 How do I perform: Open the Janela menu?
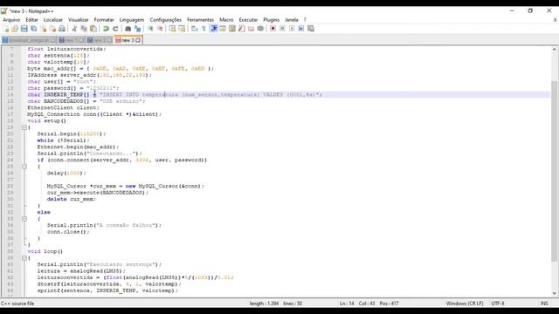(x=291, y=19)
